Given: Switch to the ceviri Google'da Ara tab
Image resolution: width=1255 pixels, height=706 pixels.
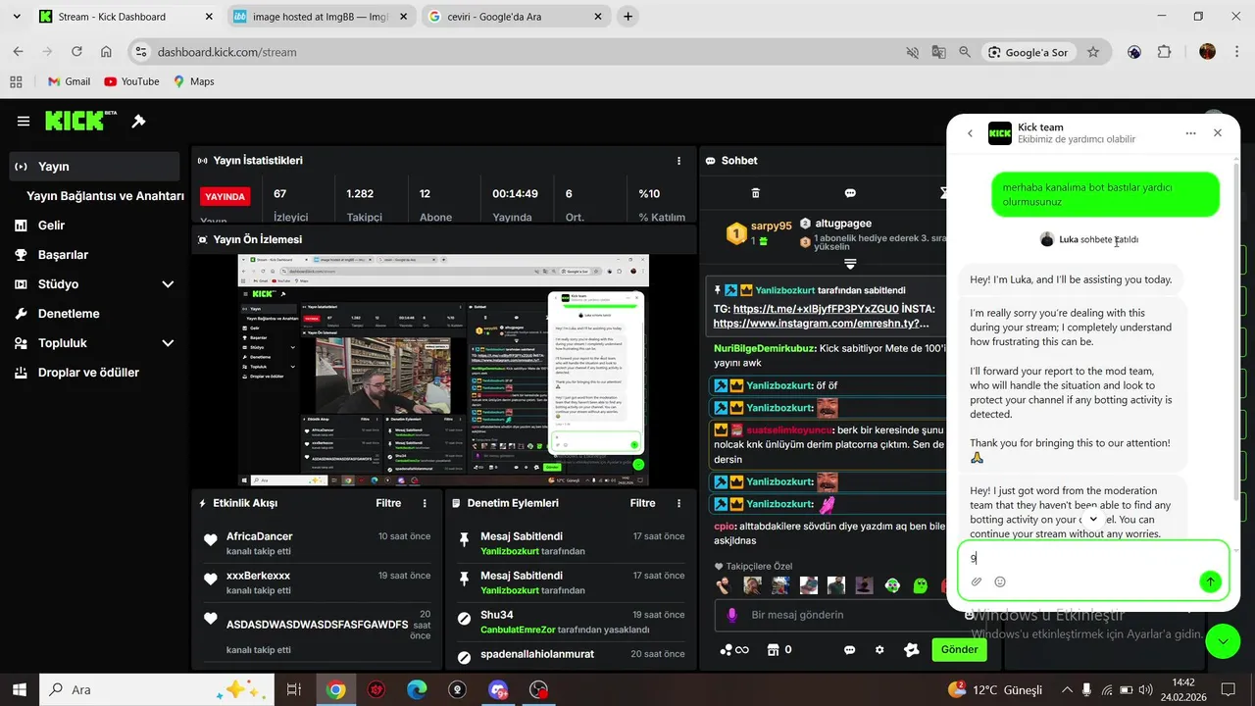Looking at the screenshot, I should click(514, 17).
